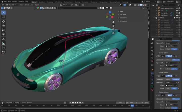182x112 pixels.
Task: Open the Object Mode dropdown
Action: click(12, 5)
